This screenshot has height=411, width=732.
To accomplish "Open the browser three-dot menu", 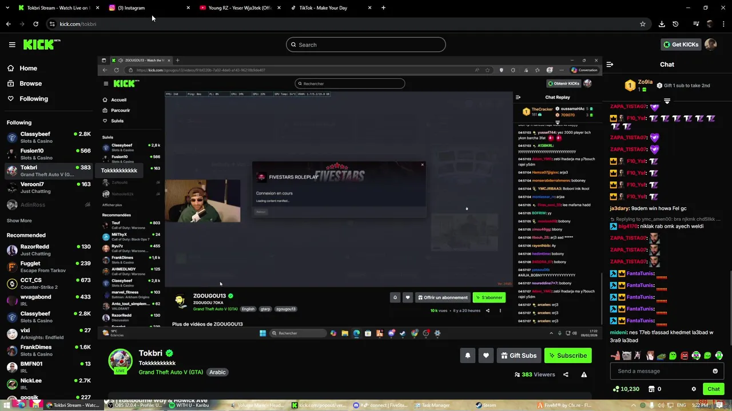I will point(723,24).
